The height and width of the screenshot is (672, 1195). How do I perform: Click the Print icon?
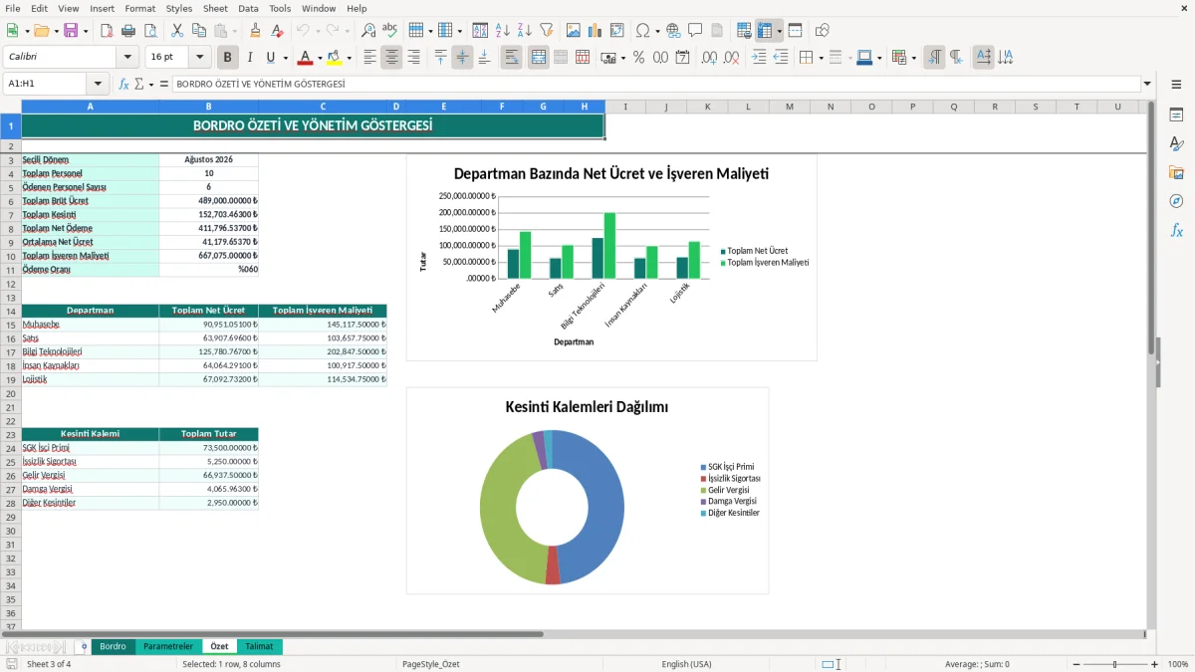tap(128, 31)
